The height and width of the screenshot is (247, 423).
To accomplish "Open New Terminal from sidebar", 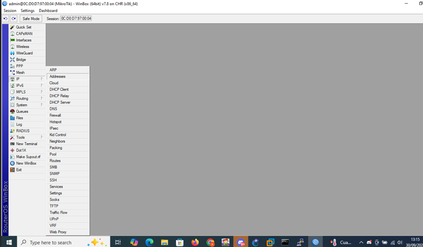I will click(27, 144).
